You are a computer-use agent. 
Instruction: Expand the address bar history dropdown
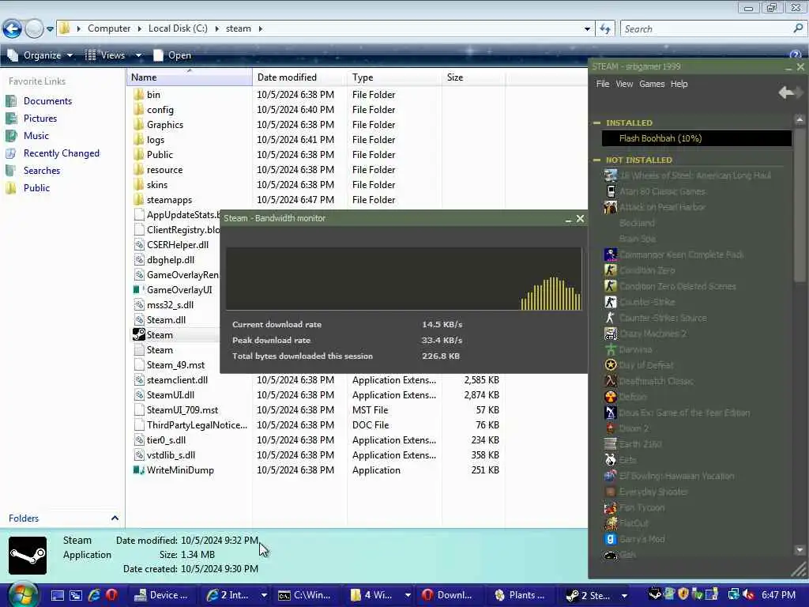point(587,29)
